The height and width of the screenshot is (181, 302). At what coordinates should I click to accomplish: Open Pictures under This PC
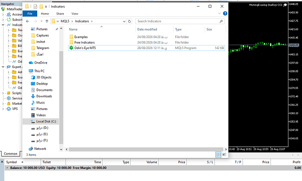(x=42, y=109)
